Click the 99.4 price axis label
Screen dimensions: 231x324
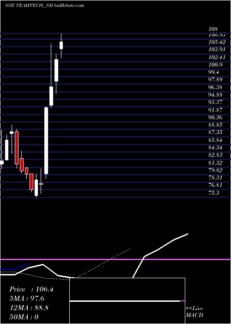[214, 72]
